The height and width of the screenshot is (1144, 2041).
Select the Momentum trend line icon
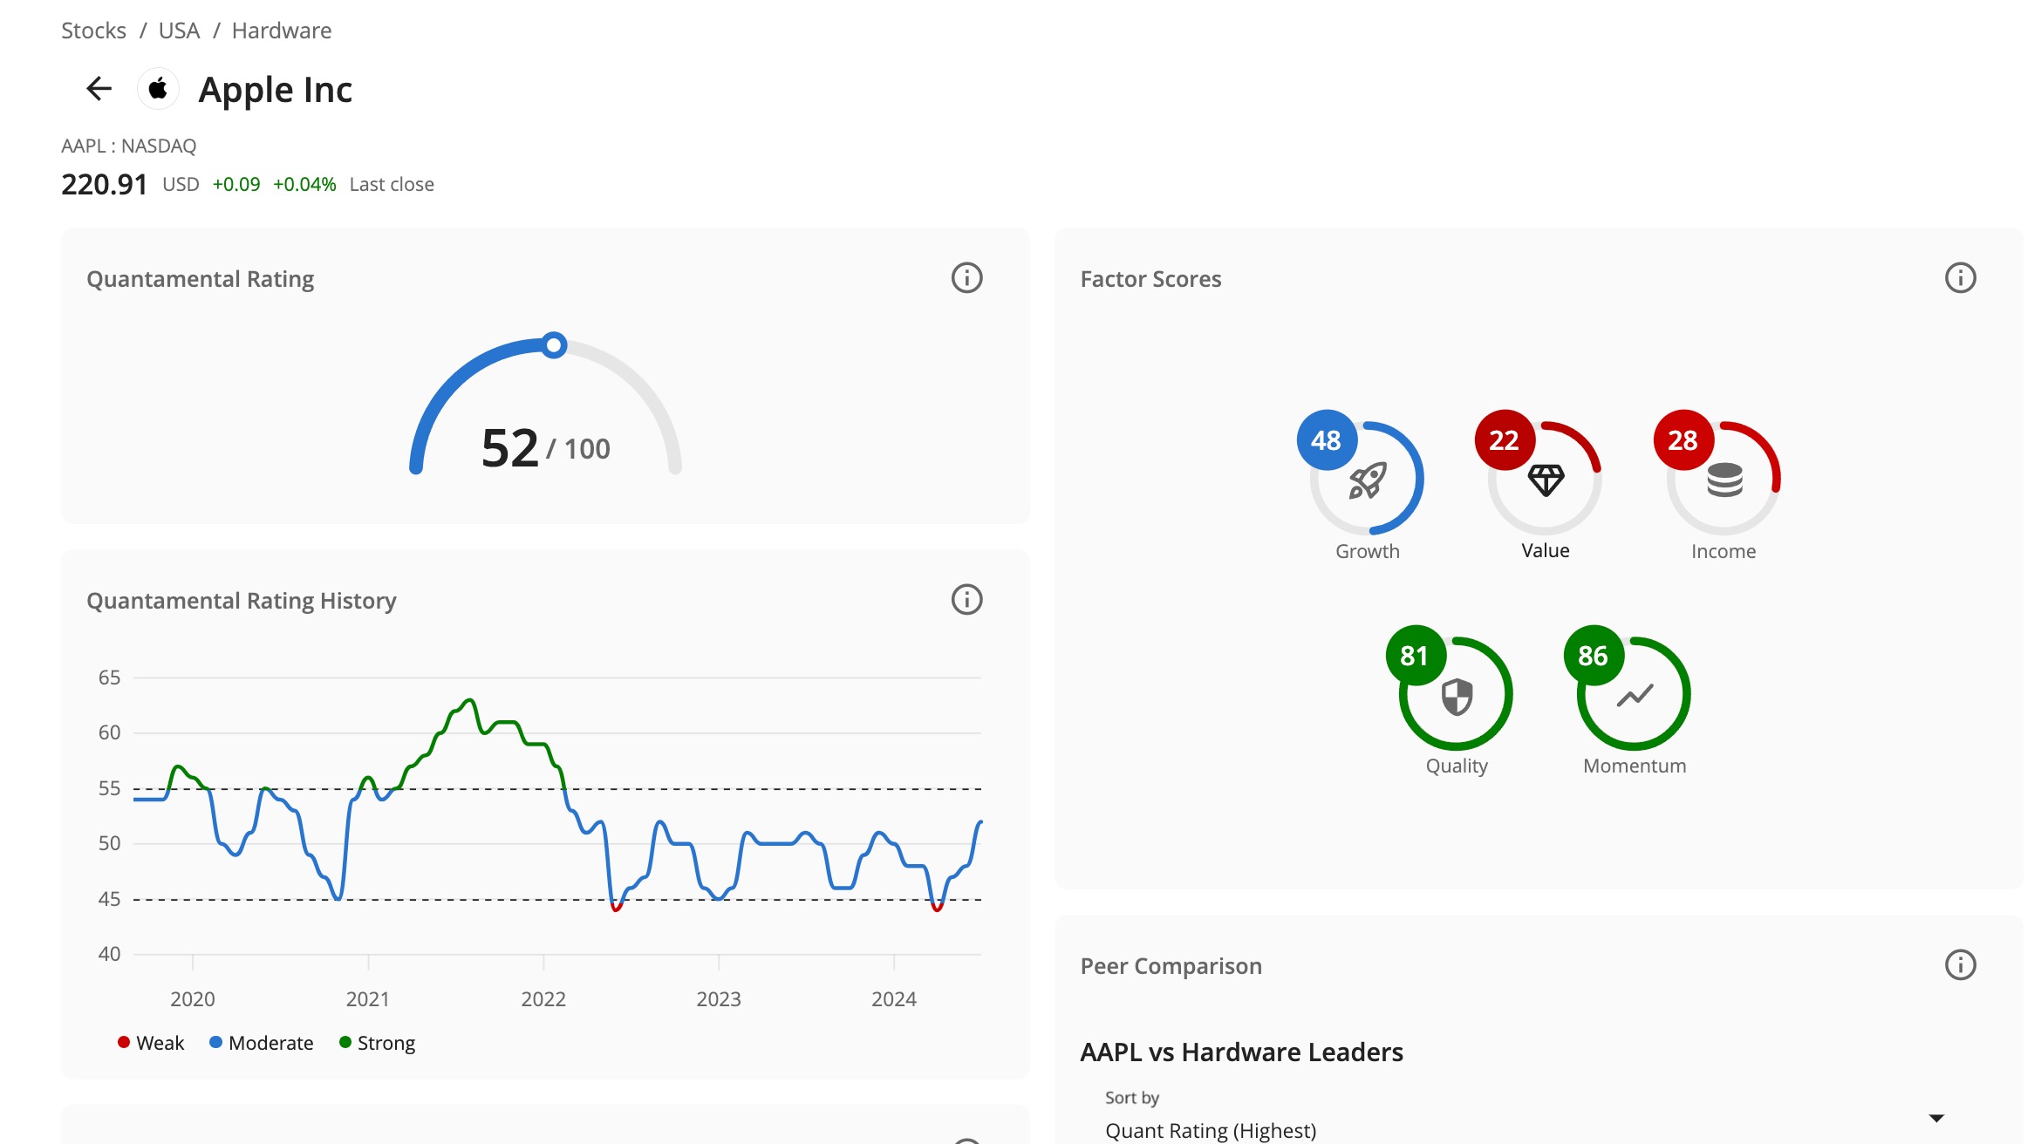(x=1635, y=696)
